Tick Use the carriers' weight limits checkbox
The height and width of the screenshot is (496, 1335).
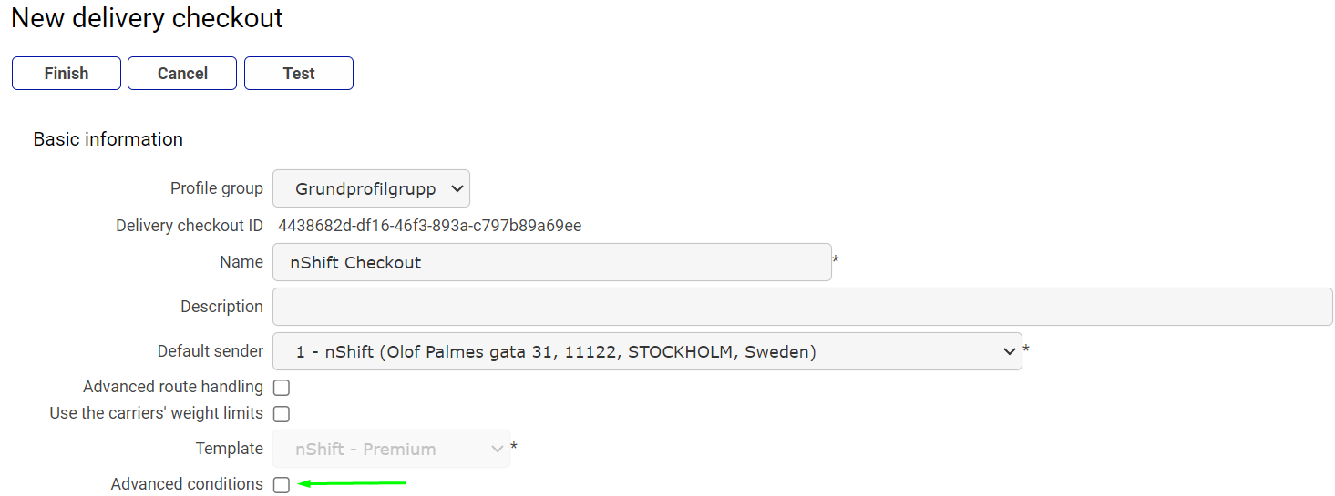tap(282, 414)
